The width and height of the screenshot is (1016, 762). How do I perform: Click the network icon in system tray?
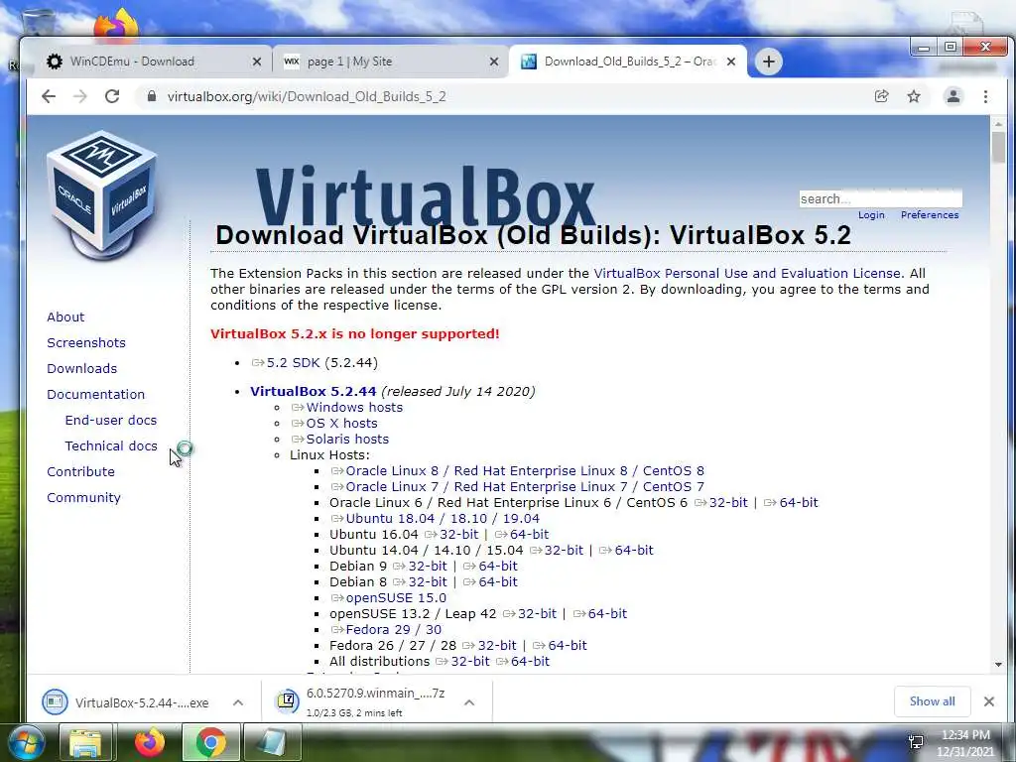[916, 742]
